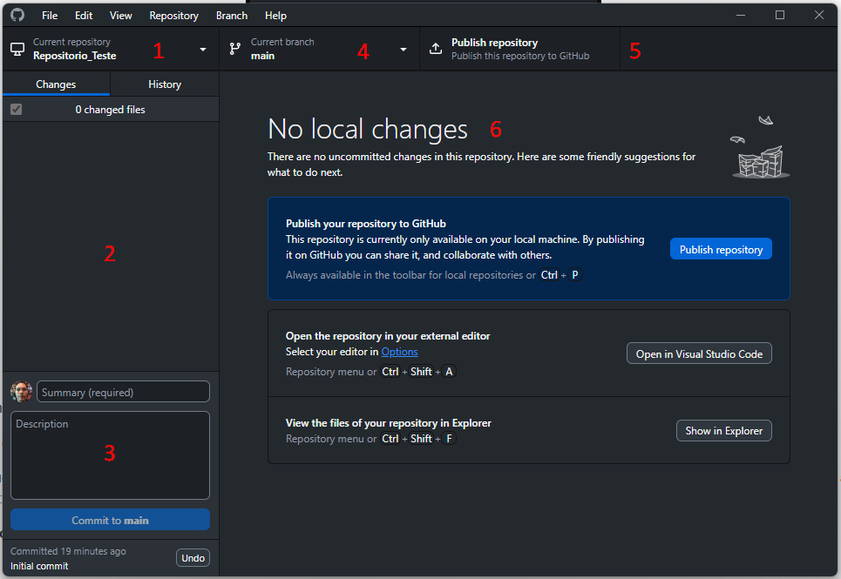Toggle the select-all changed files checkbox
Image resolution: width=841 pixels, height=579 pixels.
point(16,110)
